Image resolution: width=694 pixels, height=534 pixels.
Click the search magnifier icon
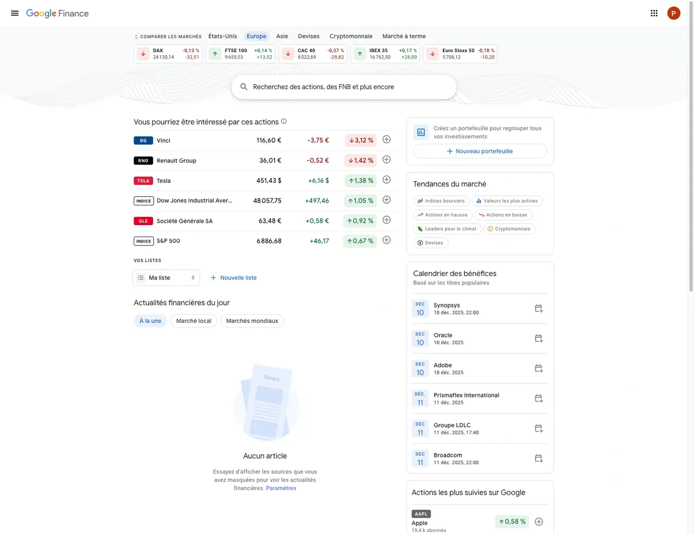pyautogui.click(x=244, y=87)
